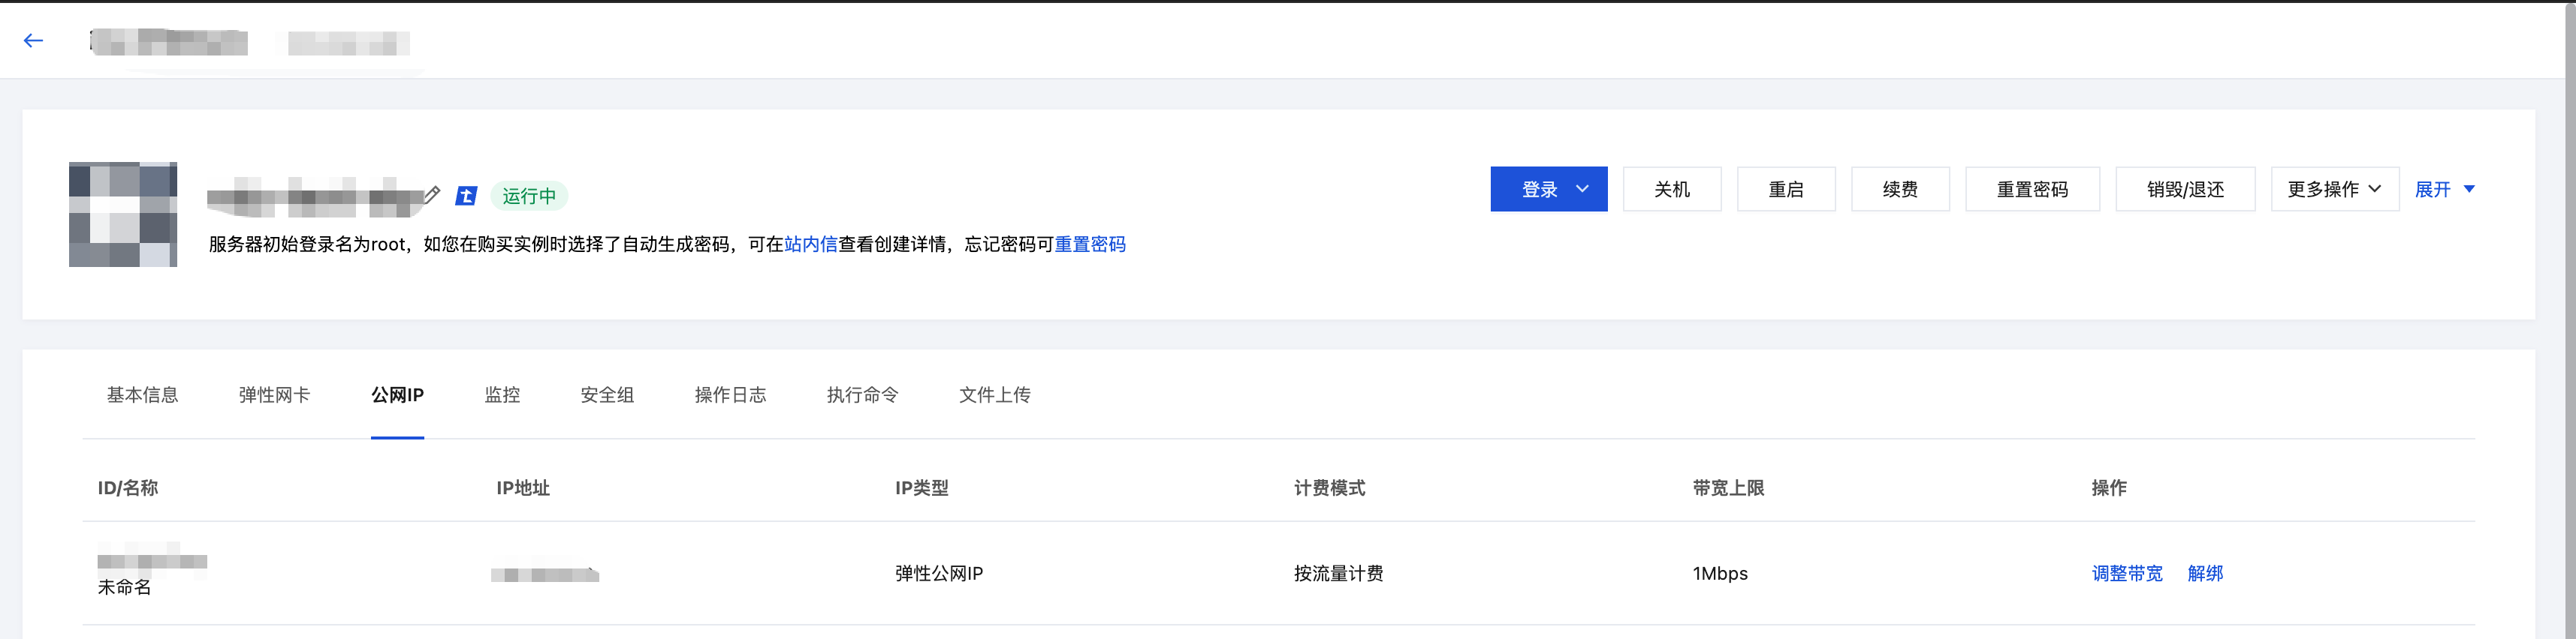Click the 重置密码 button
This screenshot has height=639, width=2576.
2031,190
